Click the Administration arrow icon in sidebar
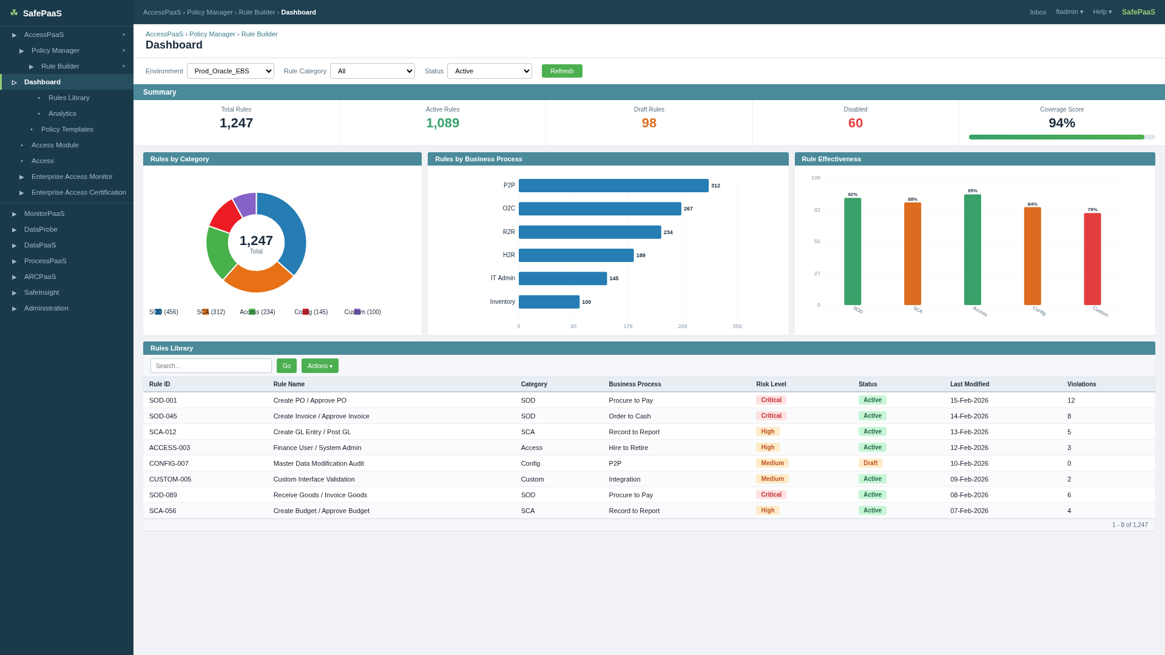 (x=15, y=309)
